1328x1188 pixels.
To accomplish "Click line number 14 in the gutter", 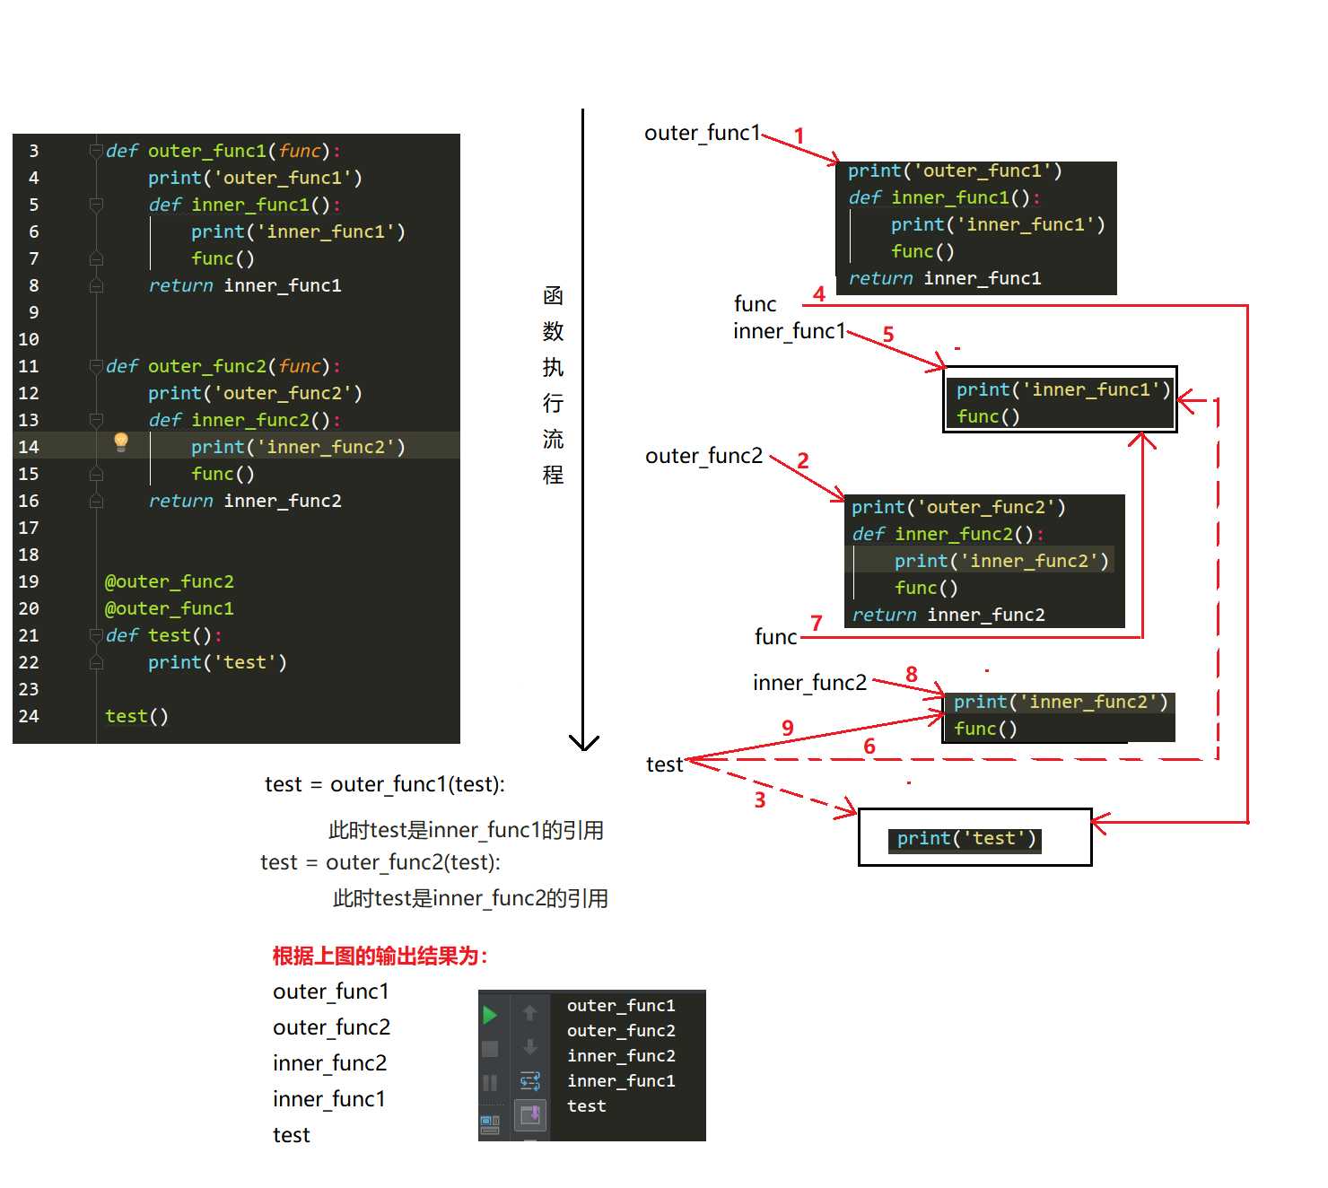I will pos(29,448).
